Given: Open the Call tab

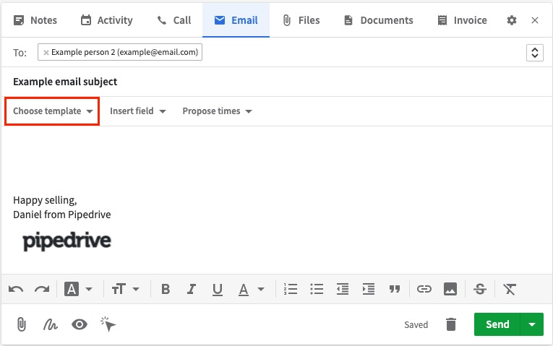Looking at the screenshot, I should click(x=174, y=20).
